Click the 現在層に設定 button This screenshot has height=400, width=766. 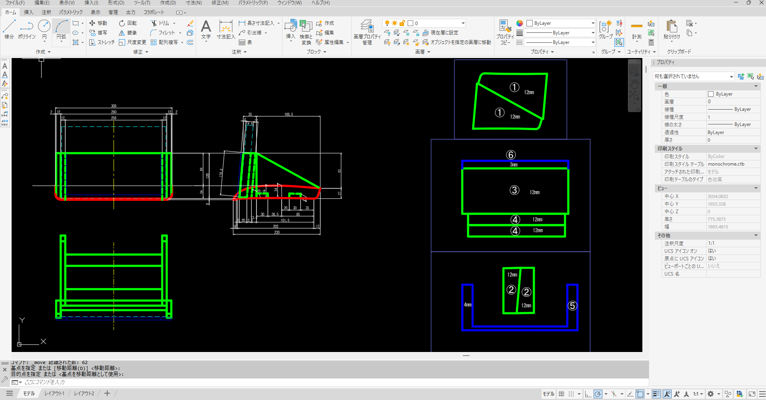tap(440, 32)
